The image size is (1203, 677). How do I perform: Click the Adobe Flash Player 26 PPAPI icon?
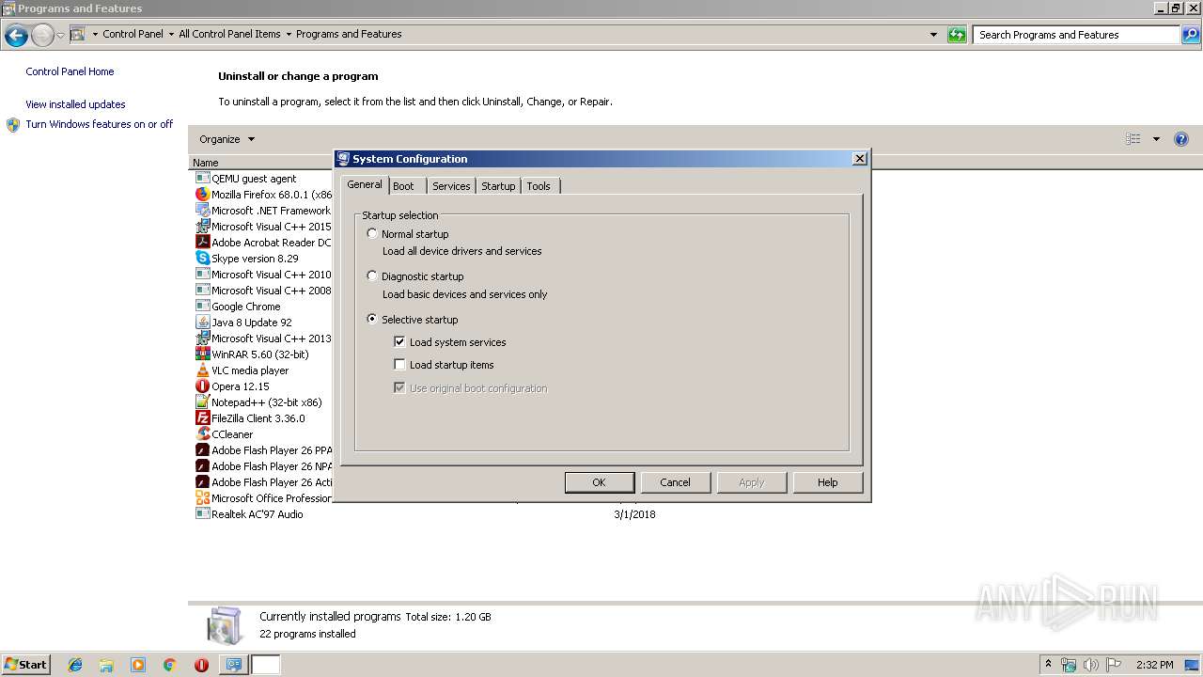click(x=202, y=449)
